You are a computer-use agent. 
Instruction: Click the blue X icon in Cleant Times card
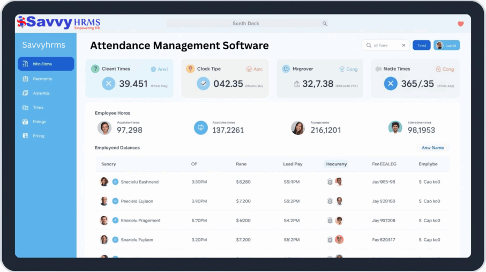(x=109, y=84)
